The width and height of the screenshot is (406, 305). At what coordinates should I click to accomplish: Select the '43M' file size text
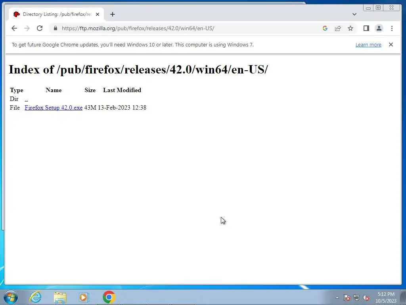pos(90,107)
